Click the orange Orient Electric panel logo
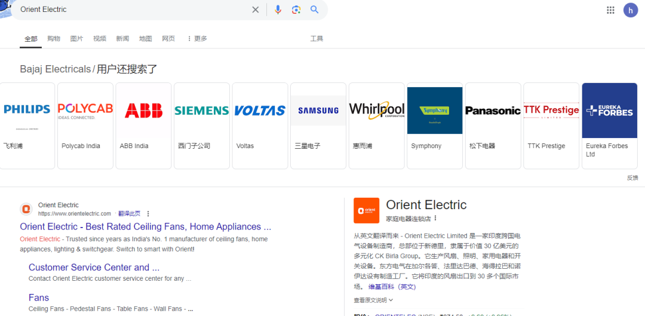This screenshot has height=316, width=645. 367,210
